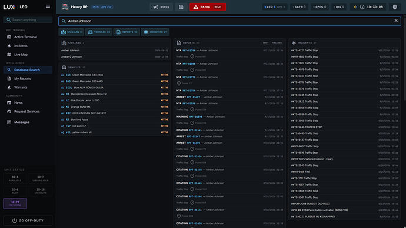Click the SPEC units counter
Viewport: 406px width, 228px height.
[320, 7]
